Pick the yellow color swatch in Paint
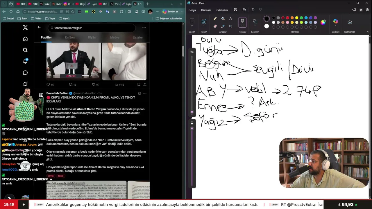 (297, 18)
